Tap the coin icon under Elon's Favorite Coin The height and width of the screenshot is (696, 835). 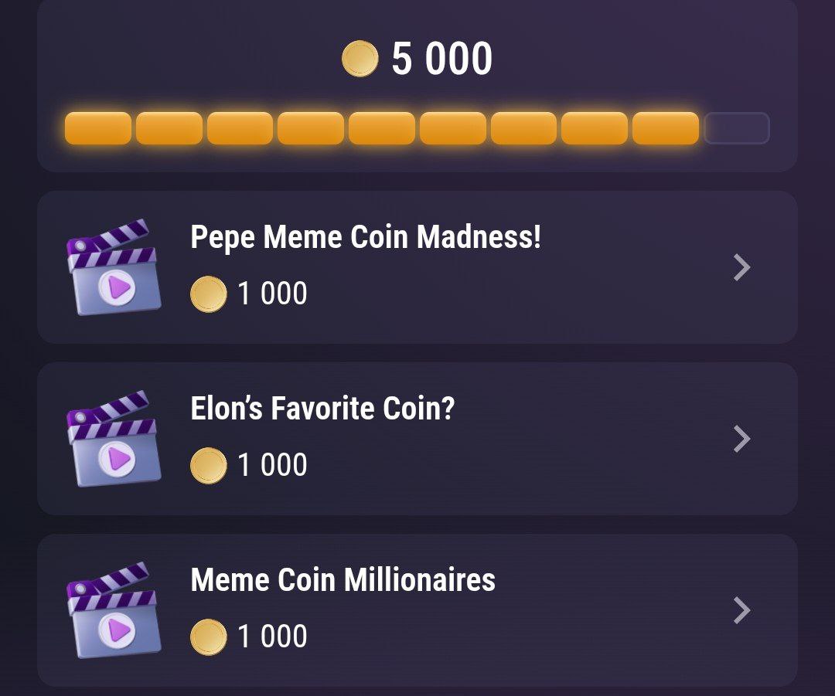point(208,466)
